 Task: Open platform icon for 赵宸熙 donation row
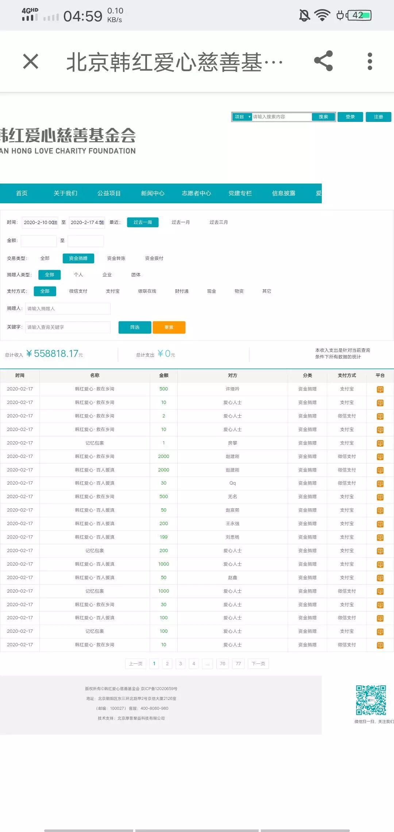pos(380,511)
